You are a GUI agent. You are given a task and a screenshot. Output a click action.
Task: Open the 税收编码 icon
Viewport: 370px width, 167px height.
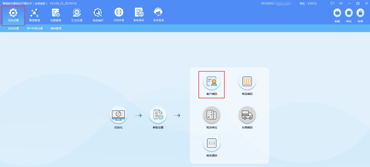click(x=212, y=144)
